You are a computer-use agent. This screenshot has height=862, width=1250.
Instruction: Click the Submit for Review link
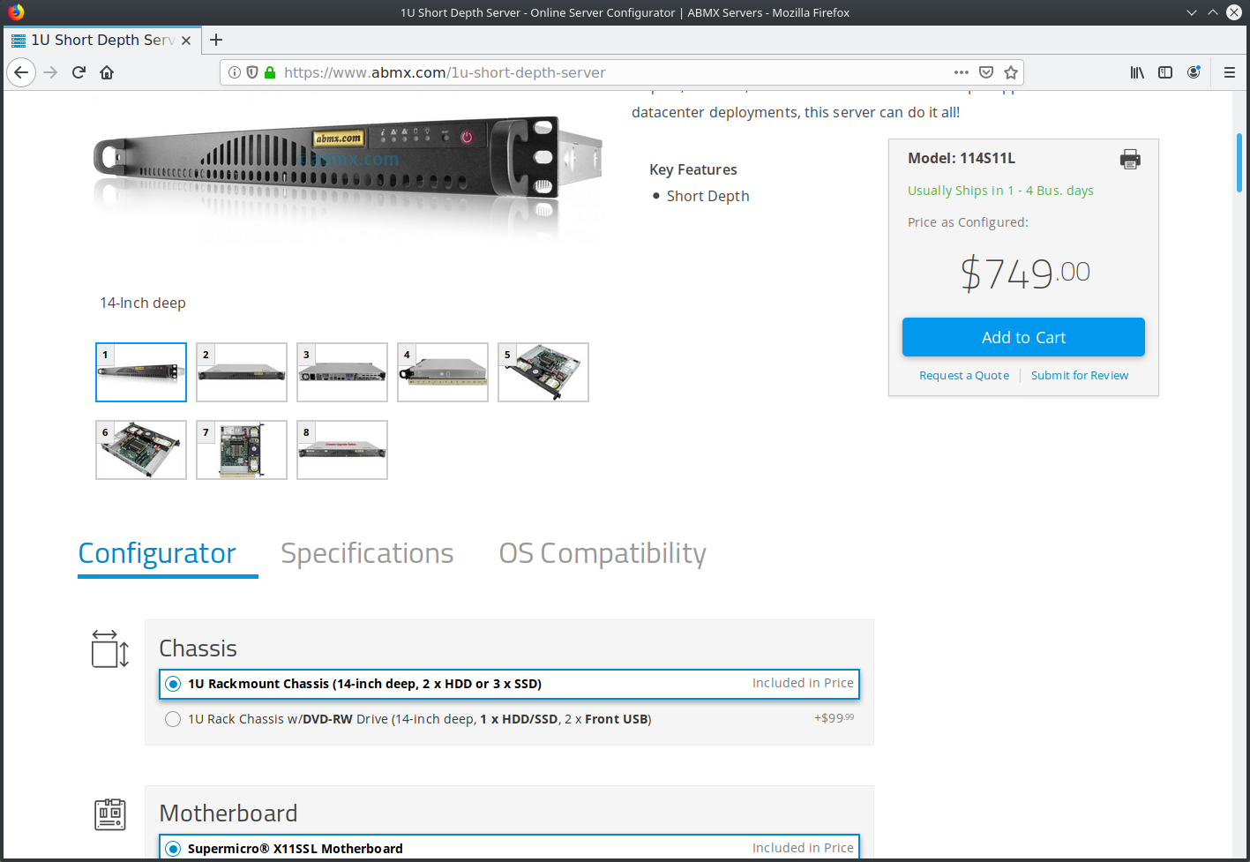tap(1080, 375)
